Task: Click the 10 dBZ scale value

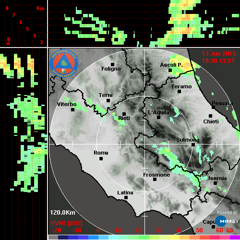Action: (x=119, y=230)
